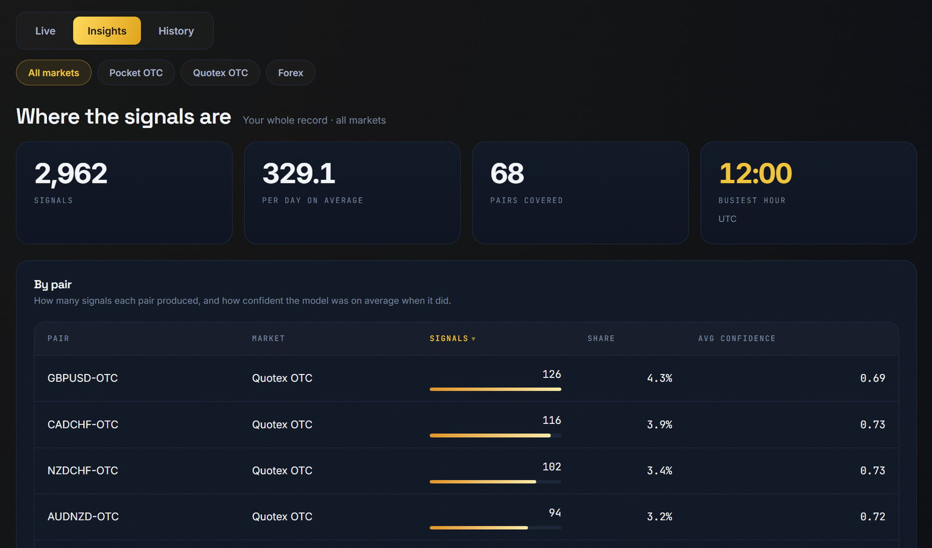Click the 0.69 confidence value
932x548 pixels.
tap(873, 378)
